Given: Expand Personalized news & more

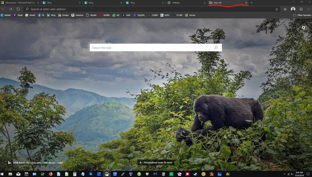Looking at the screenshot, I should click(156, 162).
